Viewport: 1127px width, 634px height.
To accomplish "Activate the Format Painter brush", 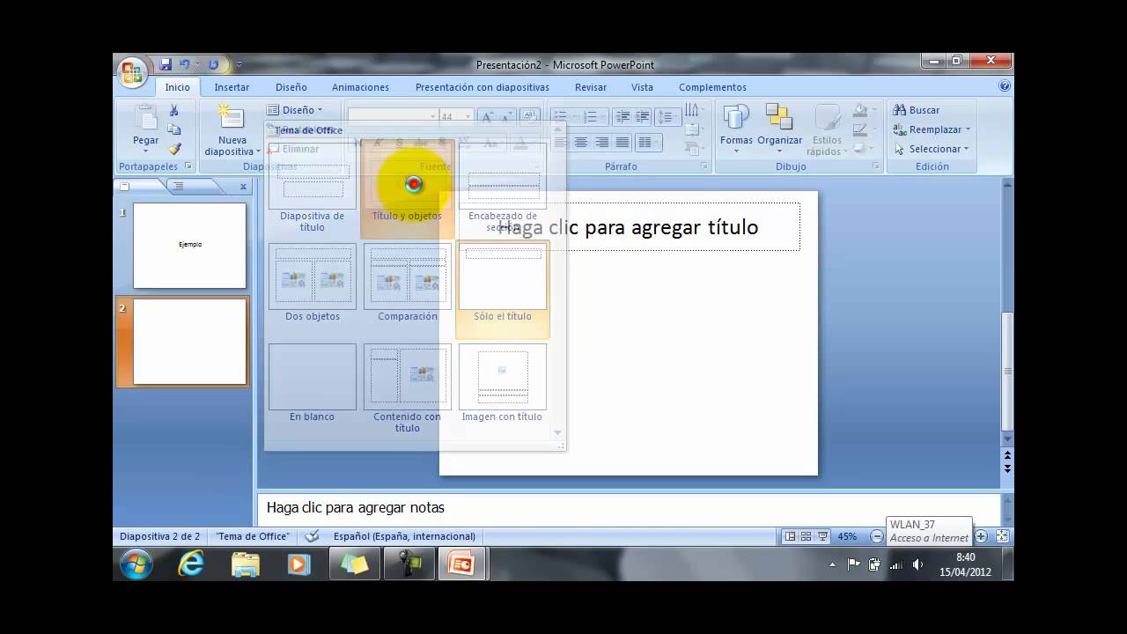I will [174, 149].
